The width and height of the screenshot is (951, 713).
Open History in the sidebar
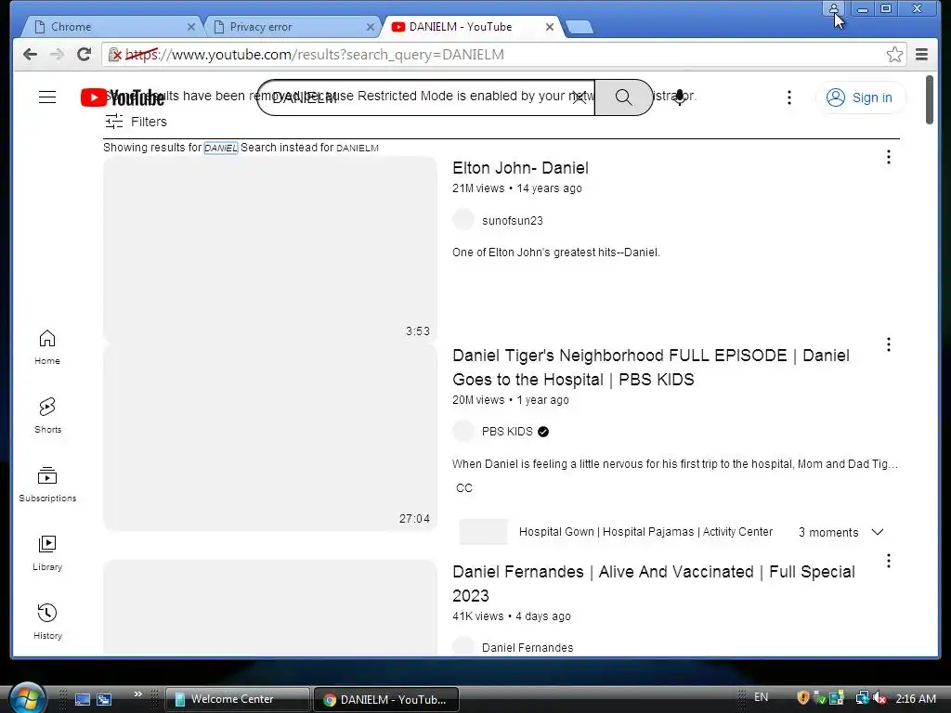(x=47, y=621)
